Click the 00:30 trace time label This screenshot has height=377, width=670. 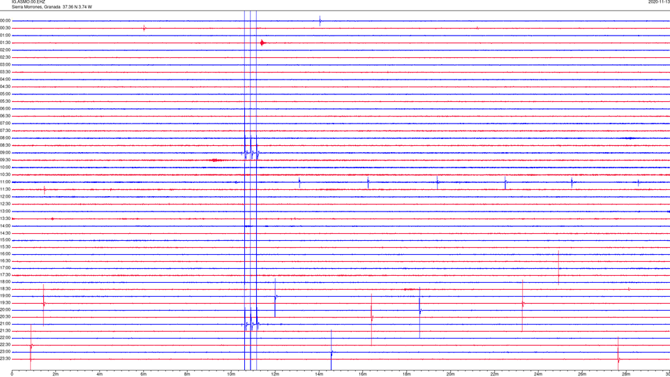[6, 28]
